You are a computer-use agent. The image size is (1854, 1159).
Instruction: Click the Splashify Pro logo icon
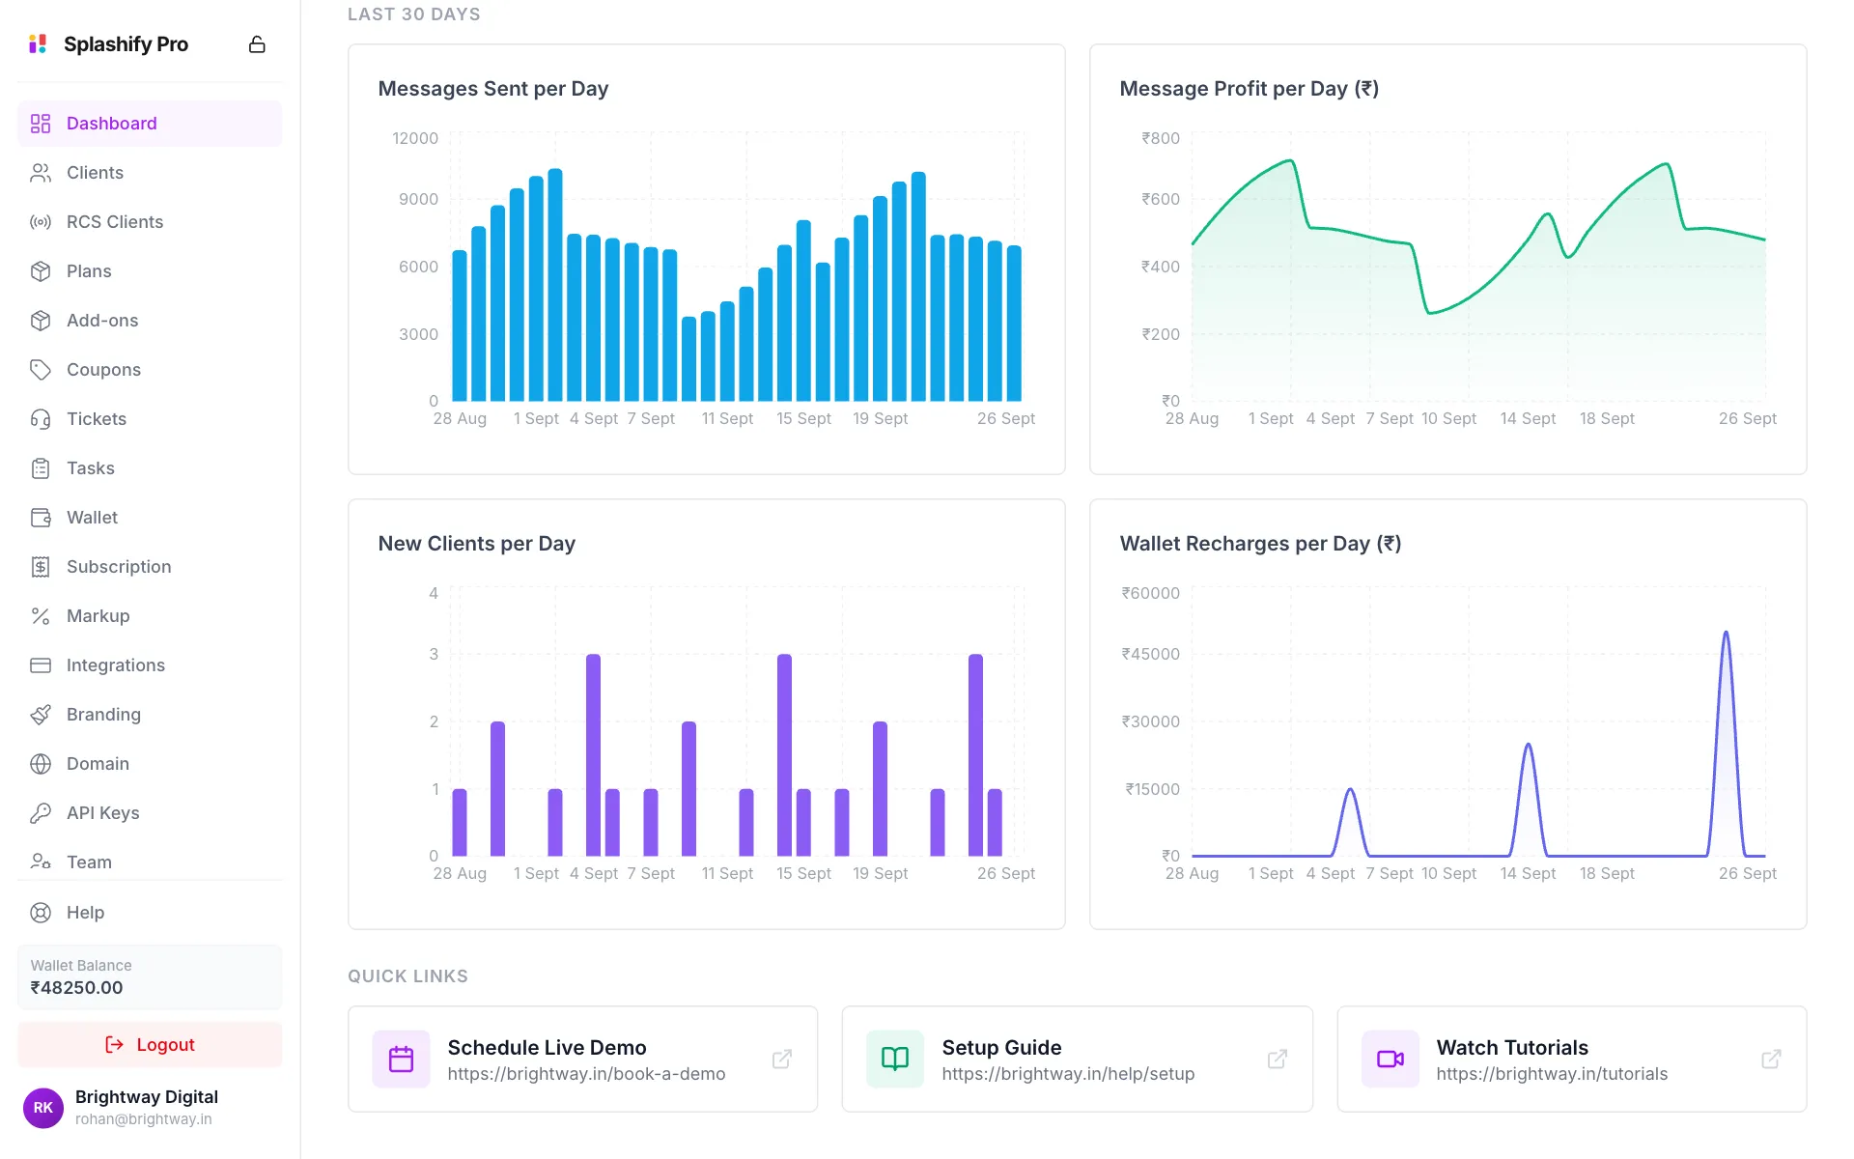[x=38, y=44]
